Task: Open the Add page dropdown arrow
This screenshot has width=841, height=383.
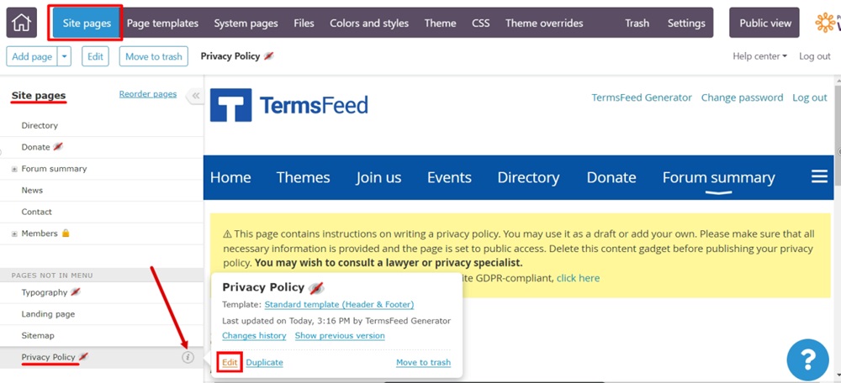Action: point(65,56)
